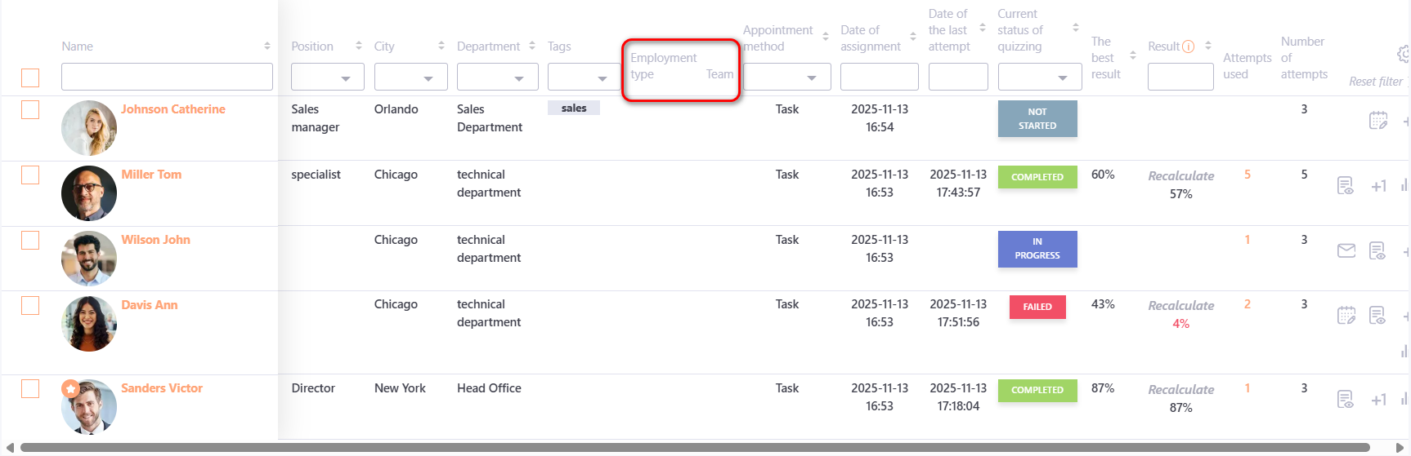Add one attempt for Miller Tom
Image resolution: width=1411 pixels, height=456 pixels.
(x=1378, y=186)
